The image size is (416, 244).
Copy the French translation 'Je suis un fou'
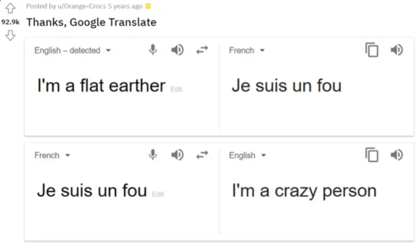pos(372,51)
